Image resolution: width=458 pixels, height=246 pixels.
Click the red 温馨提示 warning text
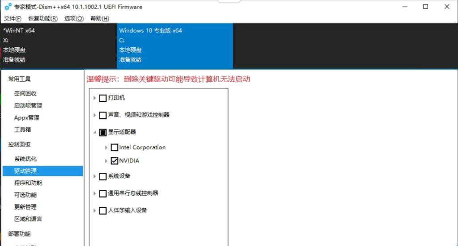168,79
